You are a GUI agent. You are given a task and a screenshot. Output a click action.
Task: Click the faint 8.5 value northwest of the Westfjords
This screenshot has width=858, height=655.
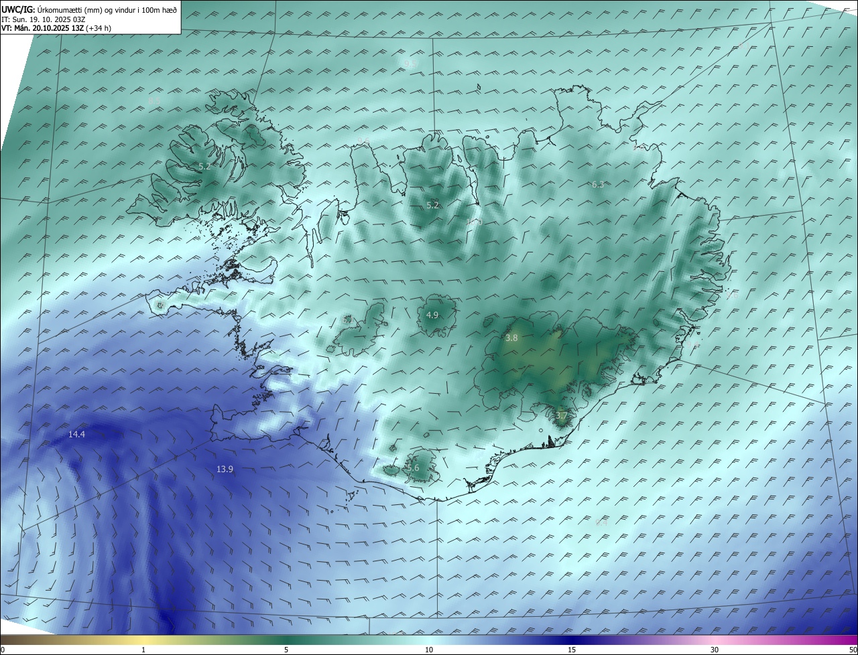click(x=154, y=100)
